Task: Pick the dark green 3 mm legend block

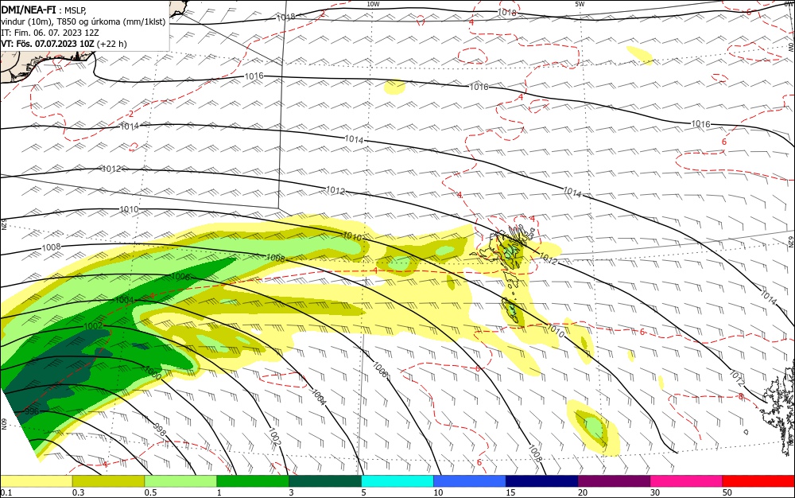Action: coord(325,481)
